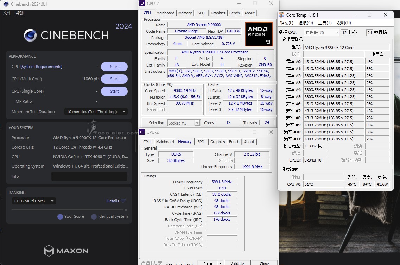Viewport: 400px width, 265px height.
Task: Expand the Ranking CPU (Multi Core) dropdown
Action: point(34,201)
